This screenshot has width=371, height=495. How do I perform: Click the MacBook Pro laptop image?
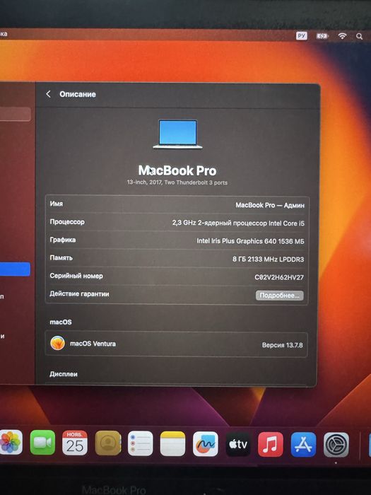(177, 134)
